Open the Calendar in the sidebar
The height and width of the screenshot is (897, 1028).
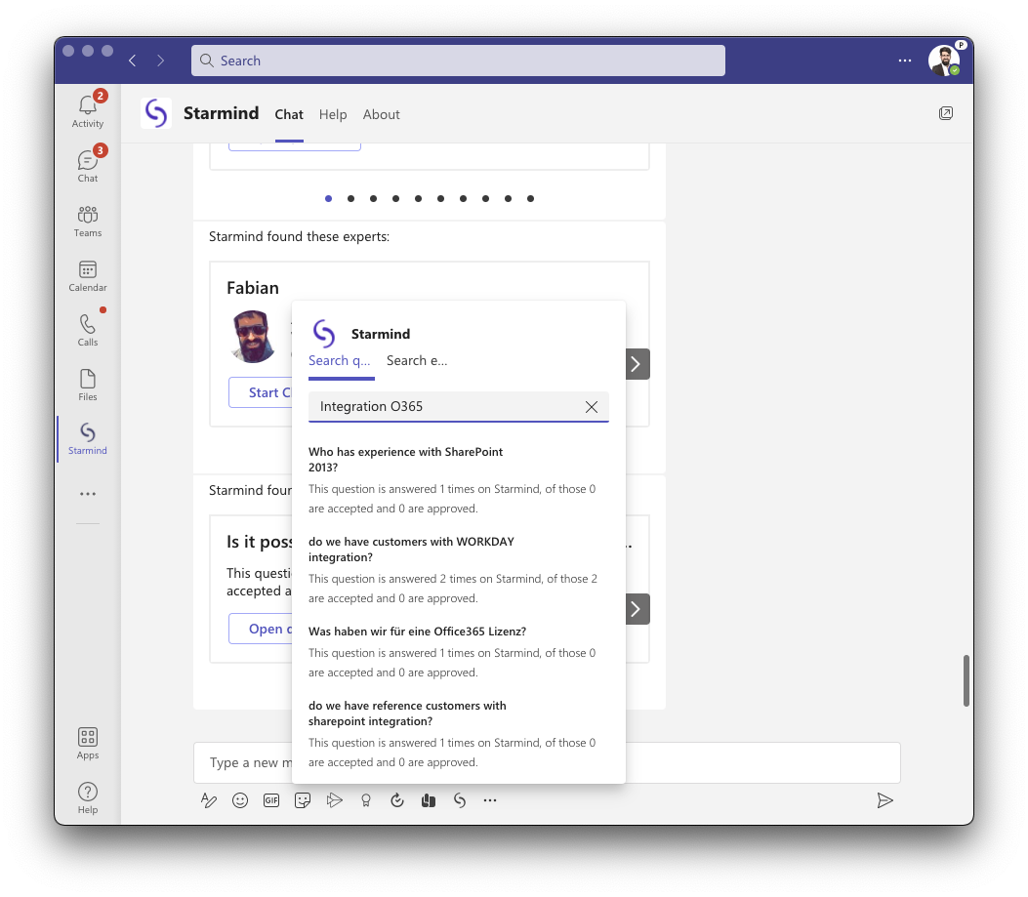coord(88,275)
